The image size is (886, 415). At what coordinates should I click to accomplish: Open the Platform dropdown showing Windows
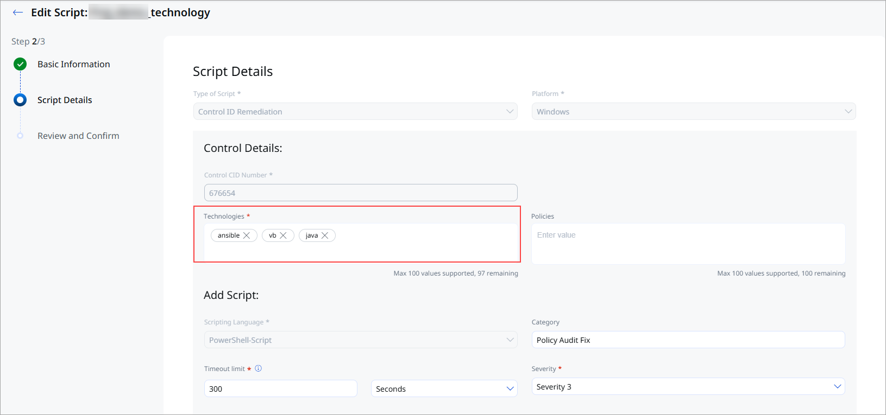pos(694,111)
